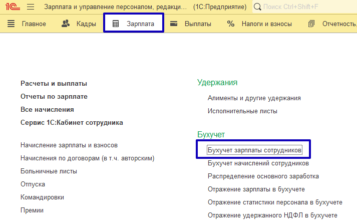The width and height of the screenshot is (357, 220).
Task: Switch to the Выплаты section tab
Action: click(197, 24)
